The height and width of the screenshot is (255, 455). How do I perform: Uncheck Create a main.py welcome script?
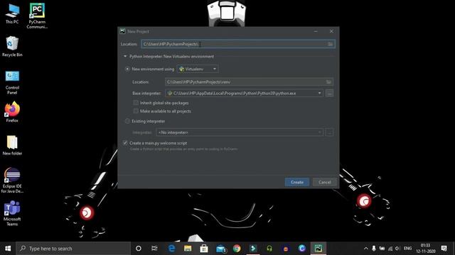pyautogui.click(x=125, y=143)
